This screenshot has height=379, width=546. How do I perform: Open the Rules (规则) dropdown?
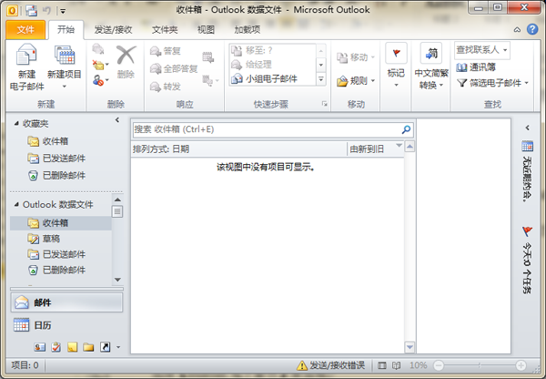(x=356, y=81)
